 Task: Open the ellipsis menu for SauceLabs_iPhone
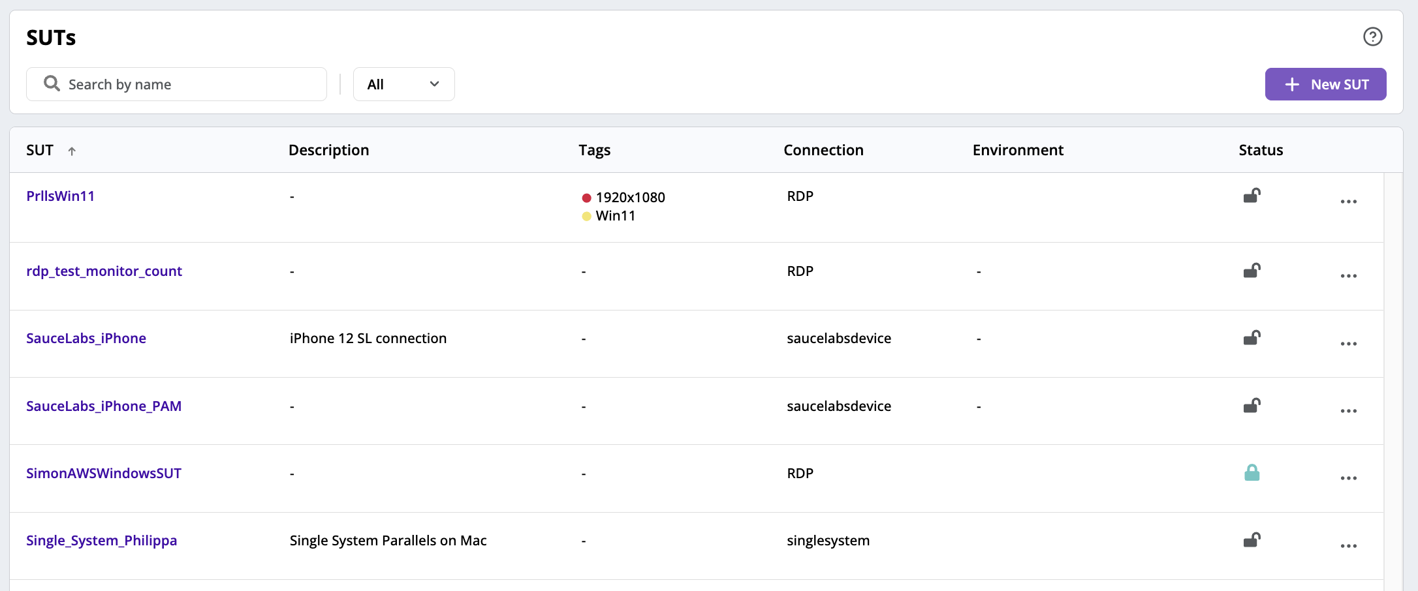[x=1348, y=344]
